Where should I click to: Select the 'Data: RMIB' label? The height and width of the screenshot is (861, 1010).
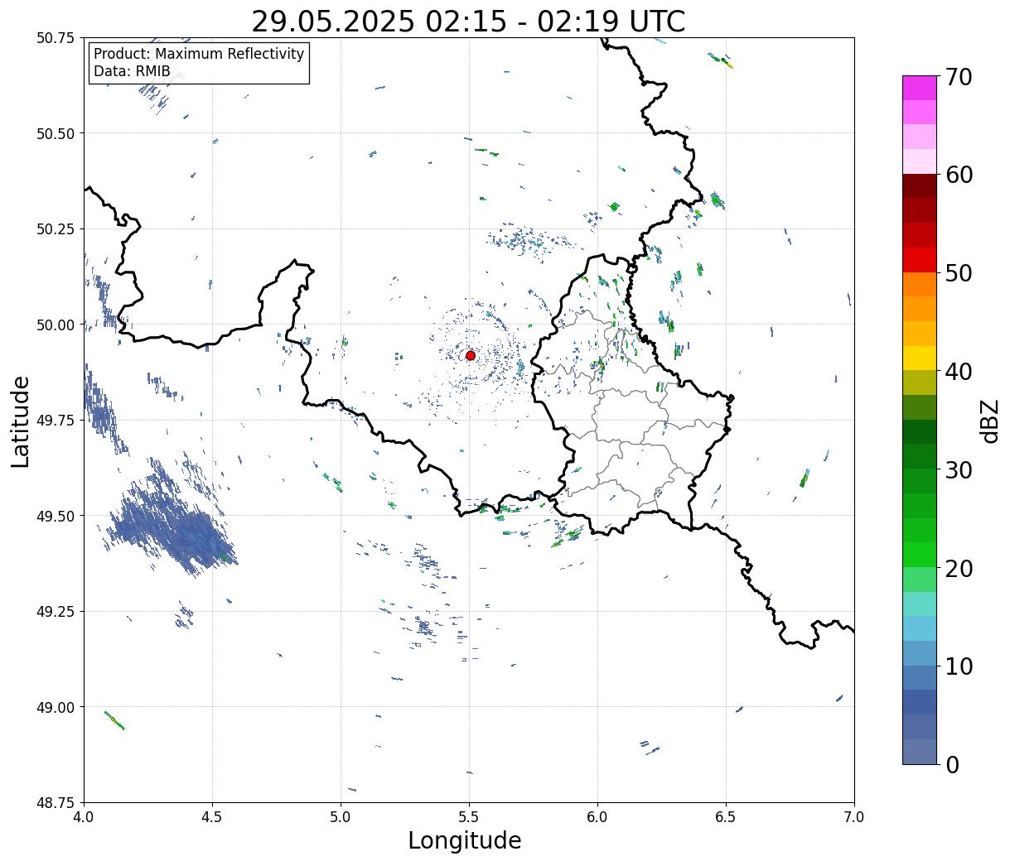[x=132, y=71]
